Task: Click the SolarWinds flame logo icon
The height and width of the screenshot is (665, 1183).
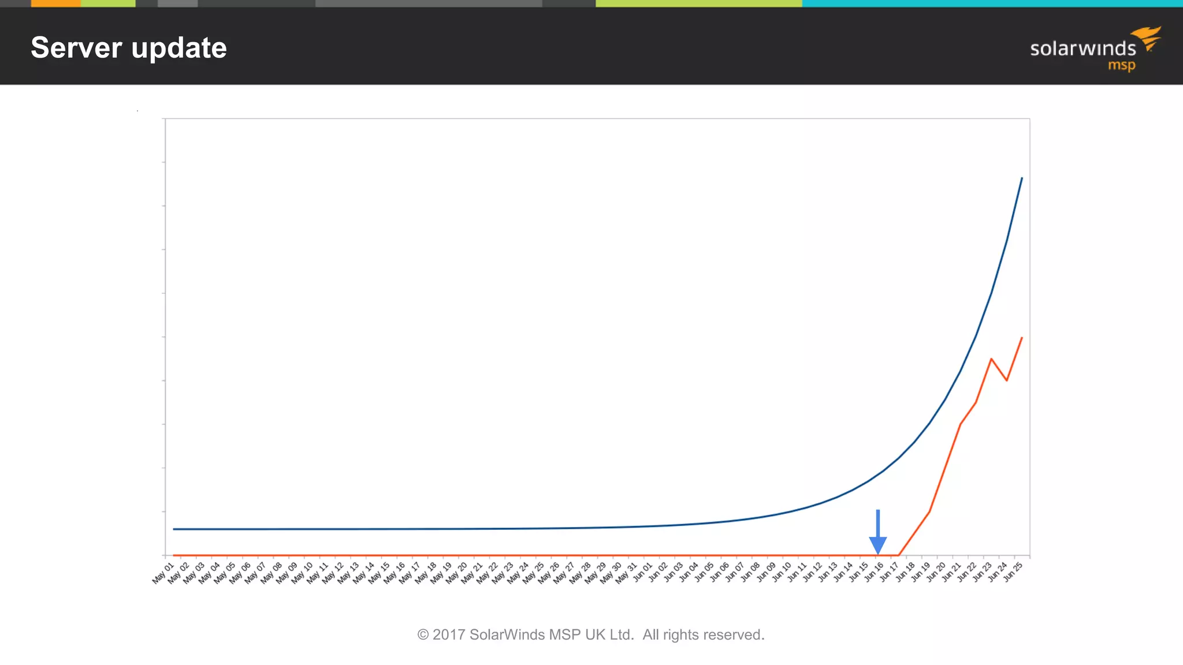Action: [x=1148, y=38]
